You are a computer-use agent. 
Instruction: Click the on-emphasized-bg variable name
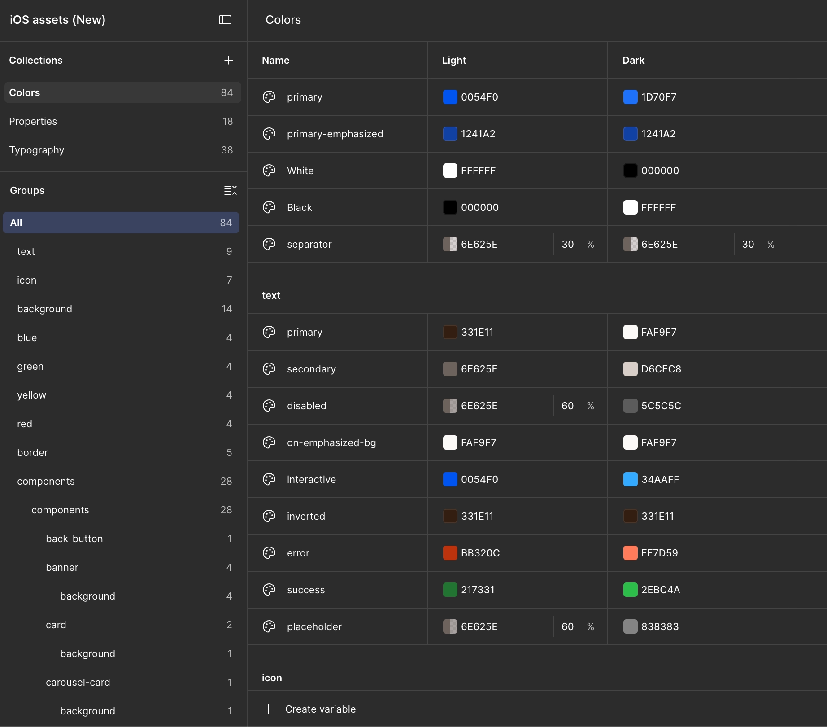(x=331, y=442)
